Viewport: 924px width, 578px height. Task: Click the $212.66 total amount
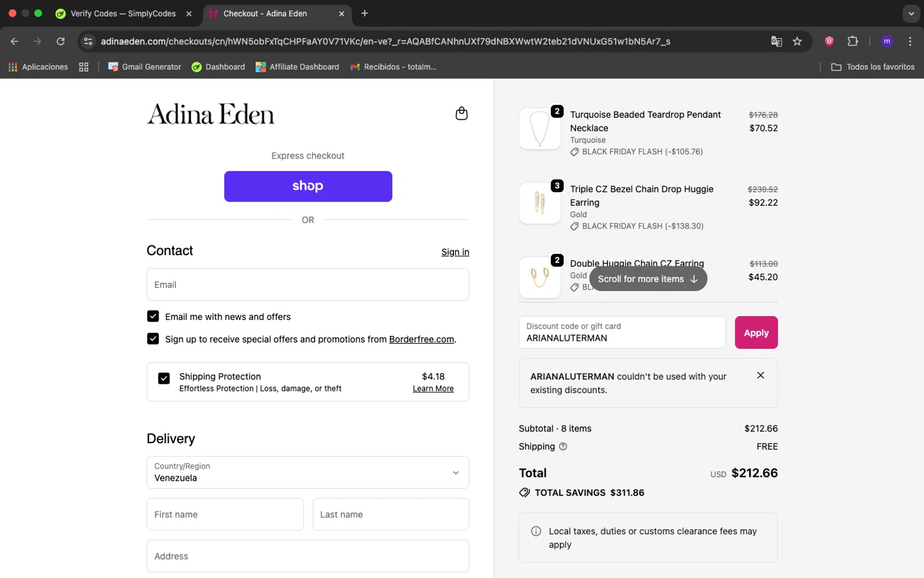coord(755,473)
